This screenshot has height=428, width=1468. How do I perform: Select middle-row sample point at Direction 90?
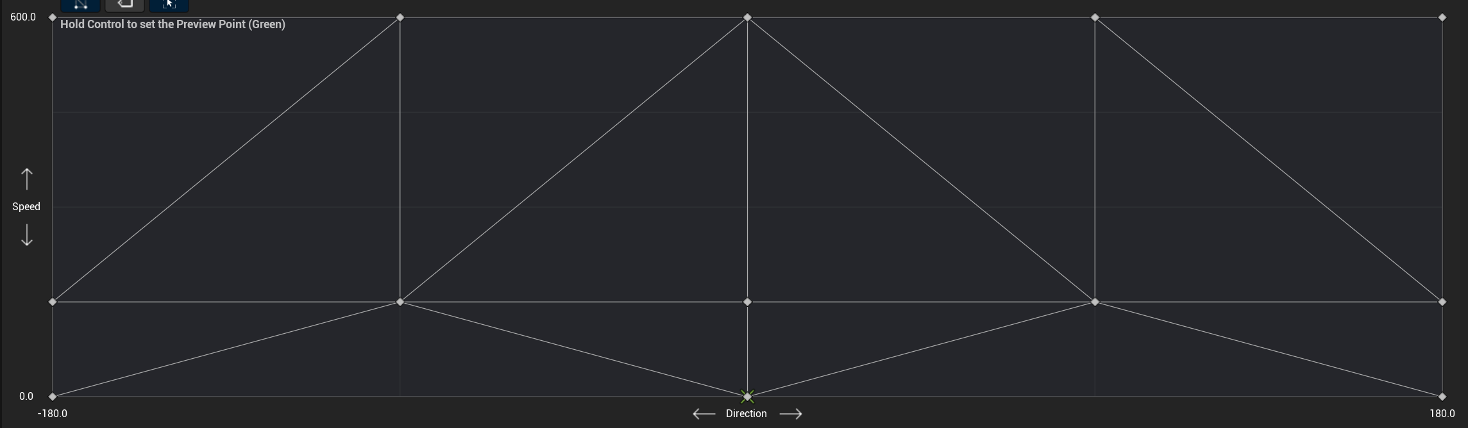click(x=1095, y=302)
